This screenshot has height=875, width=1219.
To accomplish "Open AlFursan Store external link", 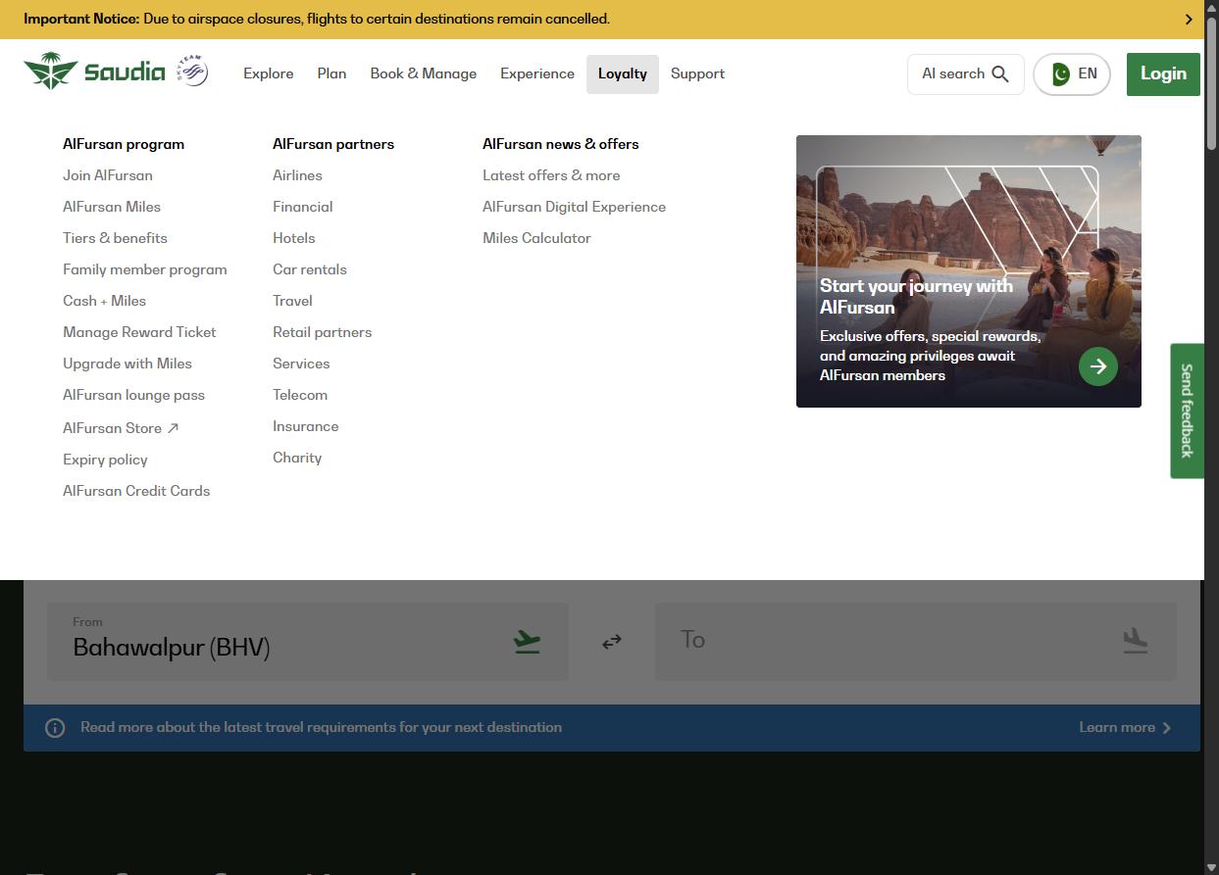I will click(x=121, y=428).
